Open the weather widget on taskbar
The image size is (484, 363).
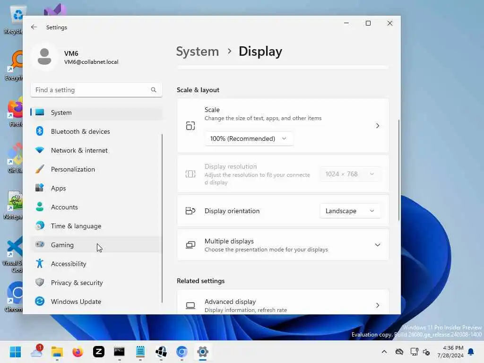tap(36, 351)
